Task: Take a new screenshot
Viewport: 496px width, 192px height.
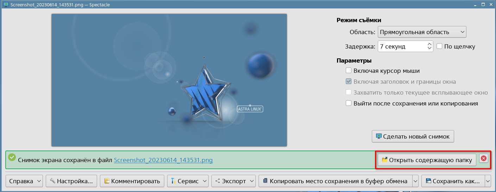Action: click(x=413, y=136)
